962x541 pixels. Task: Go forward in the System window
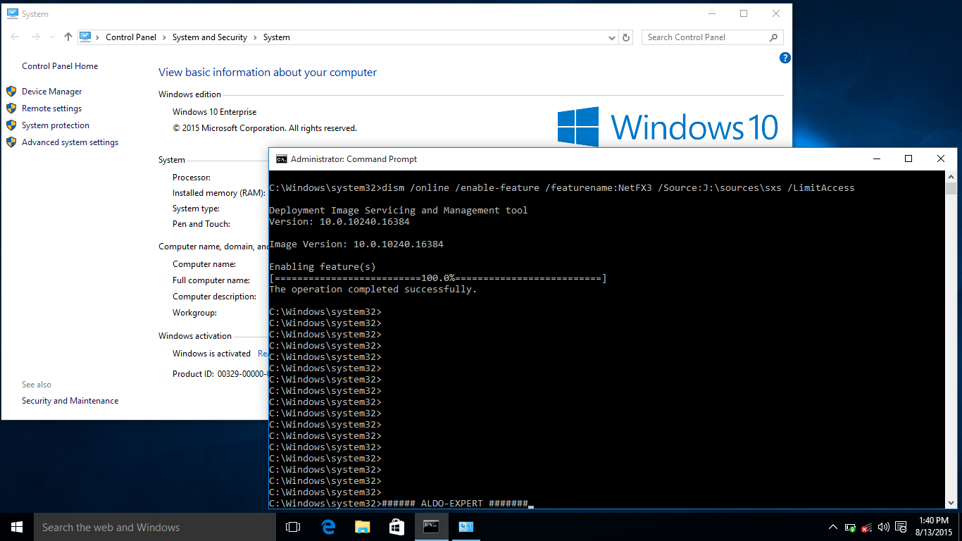click(x=36, y=37)
